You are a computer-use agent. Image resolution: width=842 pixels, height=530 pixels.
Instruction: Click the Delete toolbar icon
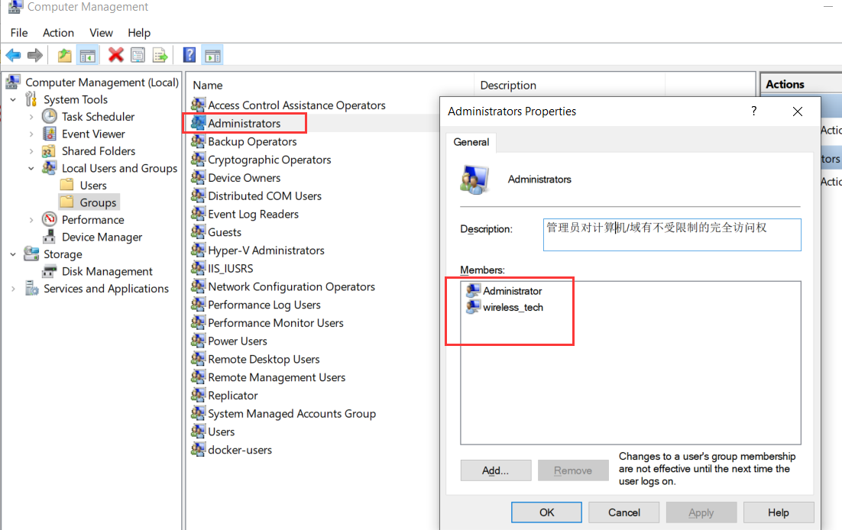coord(116,54)
